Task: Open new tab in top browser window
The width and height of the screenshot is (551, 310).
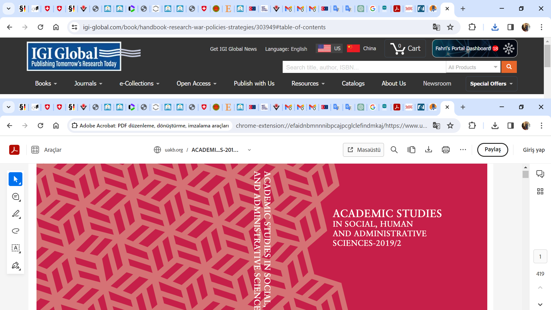Action: coord(463,9)
